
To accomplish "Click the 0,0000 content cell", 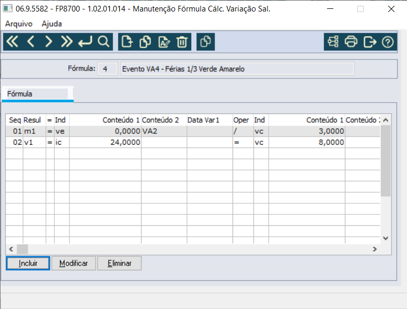I will 105,131.
